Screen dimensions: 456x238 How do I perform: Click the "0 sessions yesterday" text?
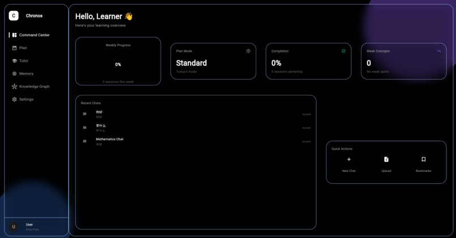287,72
